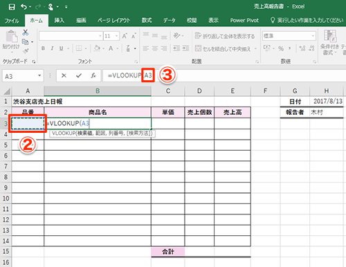Expand the Name Box dropdown arrow
This screenshot has width=346, height=267.
39,75
